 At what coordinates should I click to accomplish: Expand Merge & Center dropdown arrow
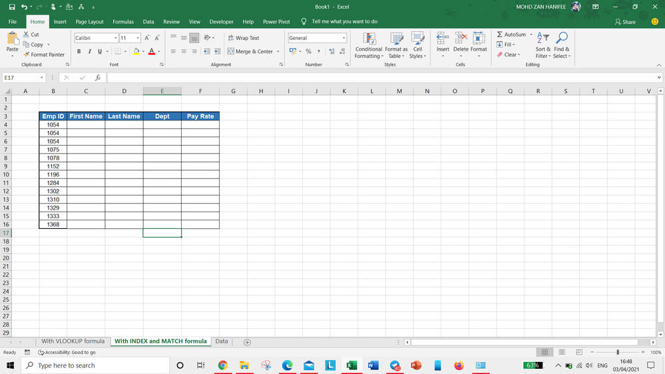278,51
